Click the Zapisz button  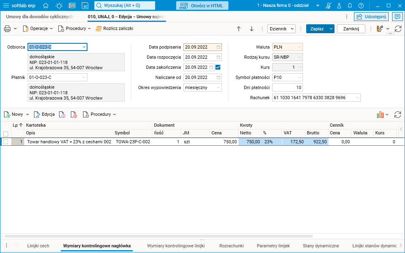(317, 29)
